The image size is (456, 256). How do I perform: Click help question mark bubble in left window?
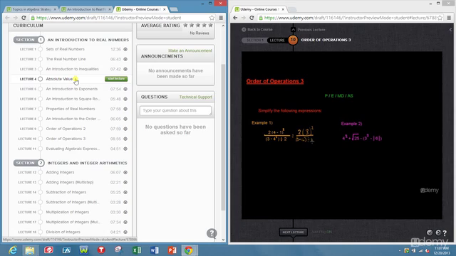tap(212, 233)
